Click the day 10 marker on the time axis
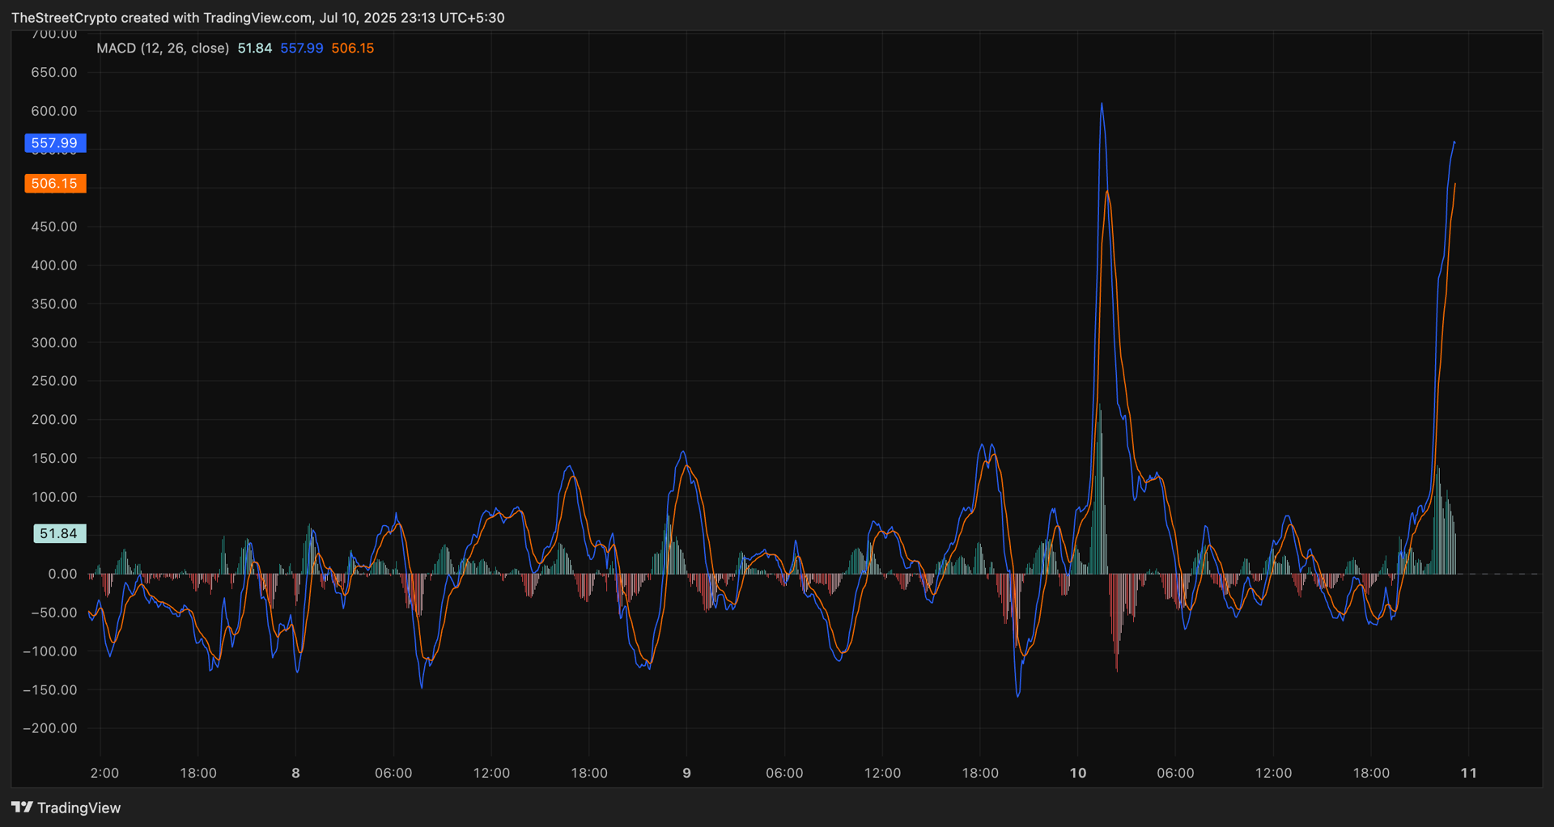Screen dimensions: 1554x827 [1078, 773]
